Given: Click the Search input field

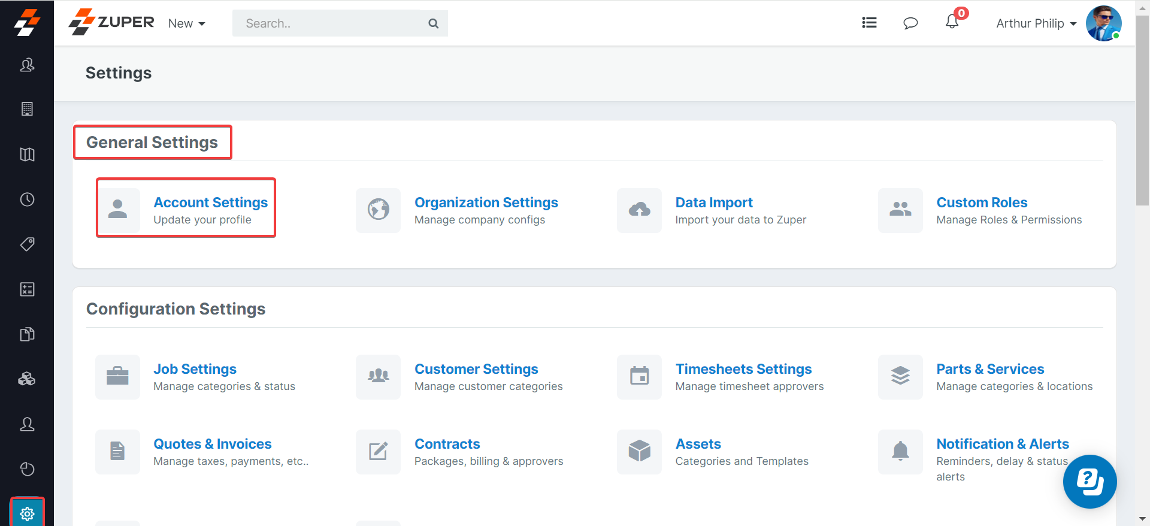Looking at the screenshot, I should [328, 23].
